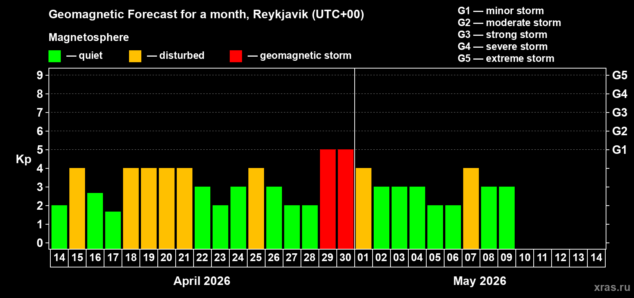Click the G5 right-axis label
Viewport: 634px width, 298px height.
pyautogui.click(x=620, y=75)
